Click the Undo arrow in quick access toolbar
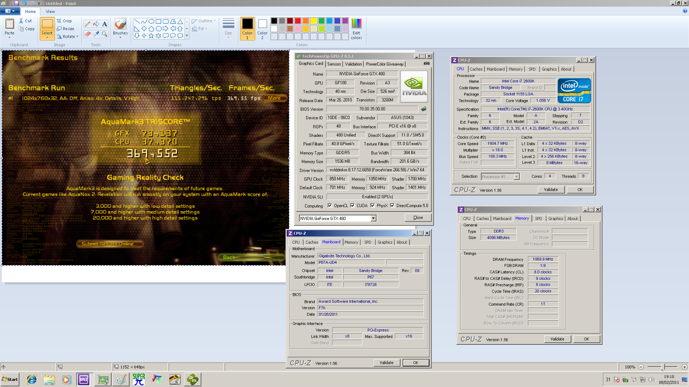689x387 pixels. (x=24, y=3)
